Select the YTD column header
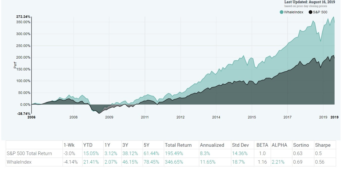Viewport: 349px width, 170px height. [88, 145]
